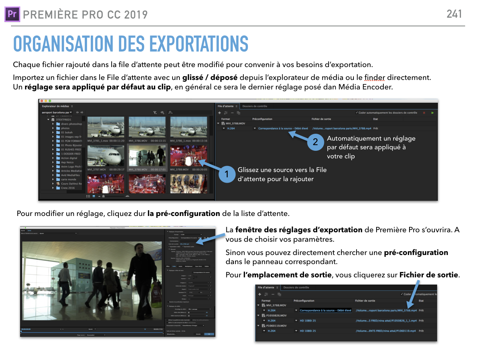Click the preset Correspondance à la source – Débit élevé
Viewport: 478px width, 352px height.
[283, 129]
